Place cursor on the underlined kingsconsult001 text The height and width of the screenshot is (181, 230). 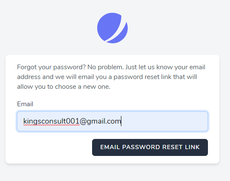click(x=51, y=122)
